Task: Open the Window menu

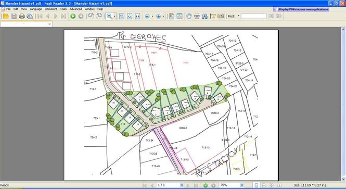Action: coord(89,9)
